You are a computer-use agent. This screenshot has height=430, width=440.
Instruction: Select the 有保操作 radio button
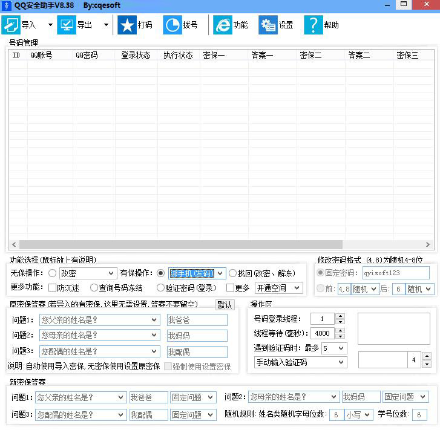pyautogui.click(x=160, y=273)
